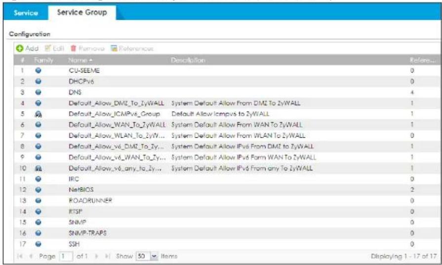The width and height of the screenshot is (442, 265).
Task: Click family icon of DNS row
Action: pyautogui.click(x=39, y=92)
